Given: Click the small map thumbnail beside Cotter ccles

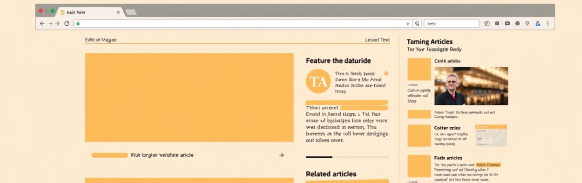Looking at the screenshot, I should 491,136.
